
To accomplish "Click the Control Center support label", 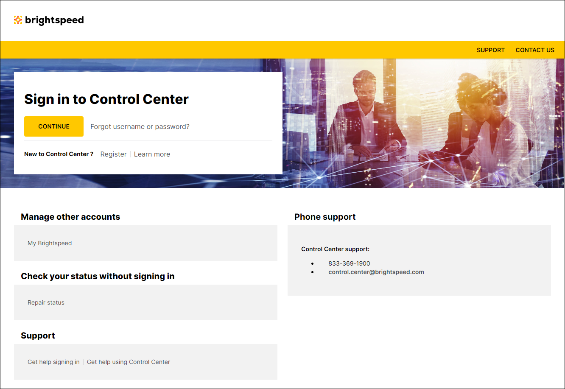I will pos(335,249).
